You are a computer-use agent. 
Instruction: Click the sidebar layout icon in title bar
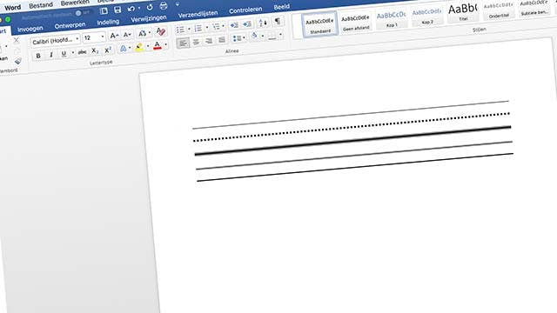(104, 11)
